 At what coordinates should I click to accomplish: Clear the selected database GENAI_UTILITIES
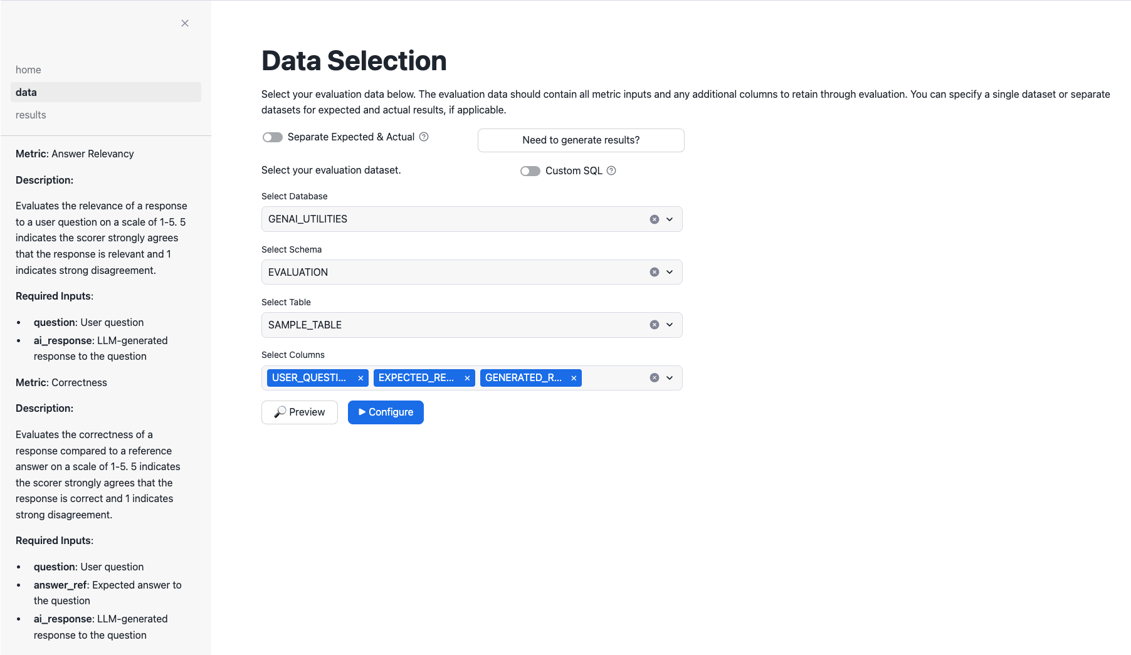pos(655,219)
